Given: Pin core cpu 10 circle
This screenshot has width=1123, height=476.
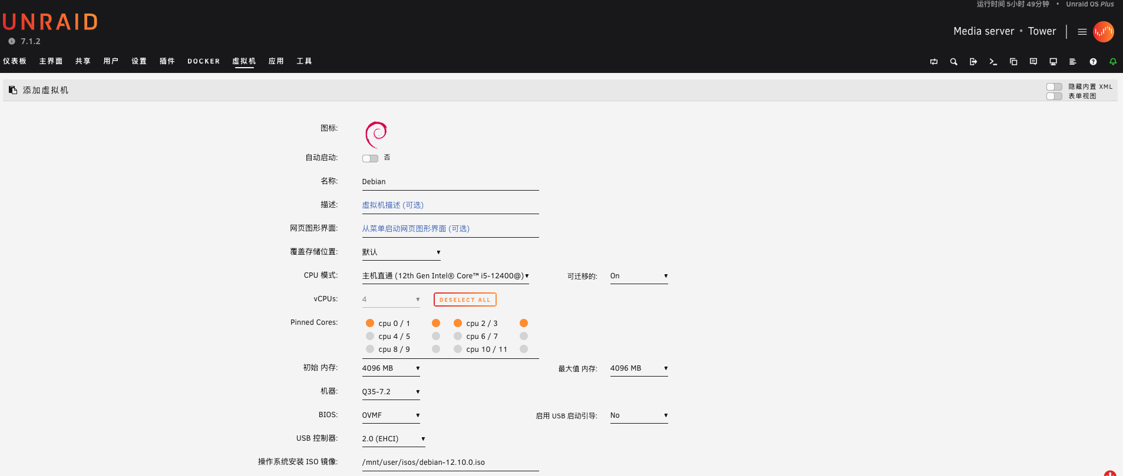Looking at the screenshot, I should tap(458, 349).
